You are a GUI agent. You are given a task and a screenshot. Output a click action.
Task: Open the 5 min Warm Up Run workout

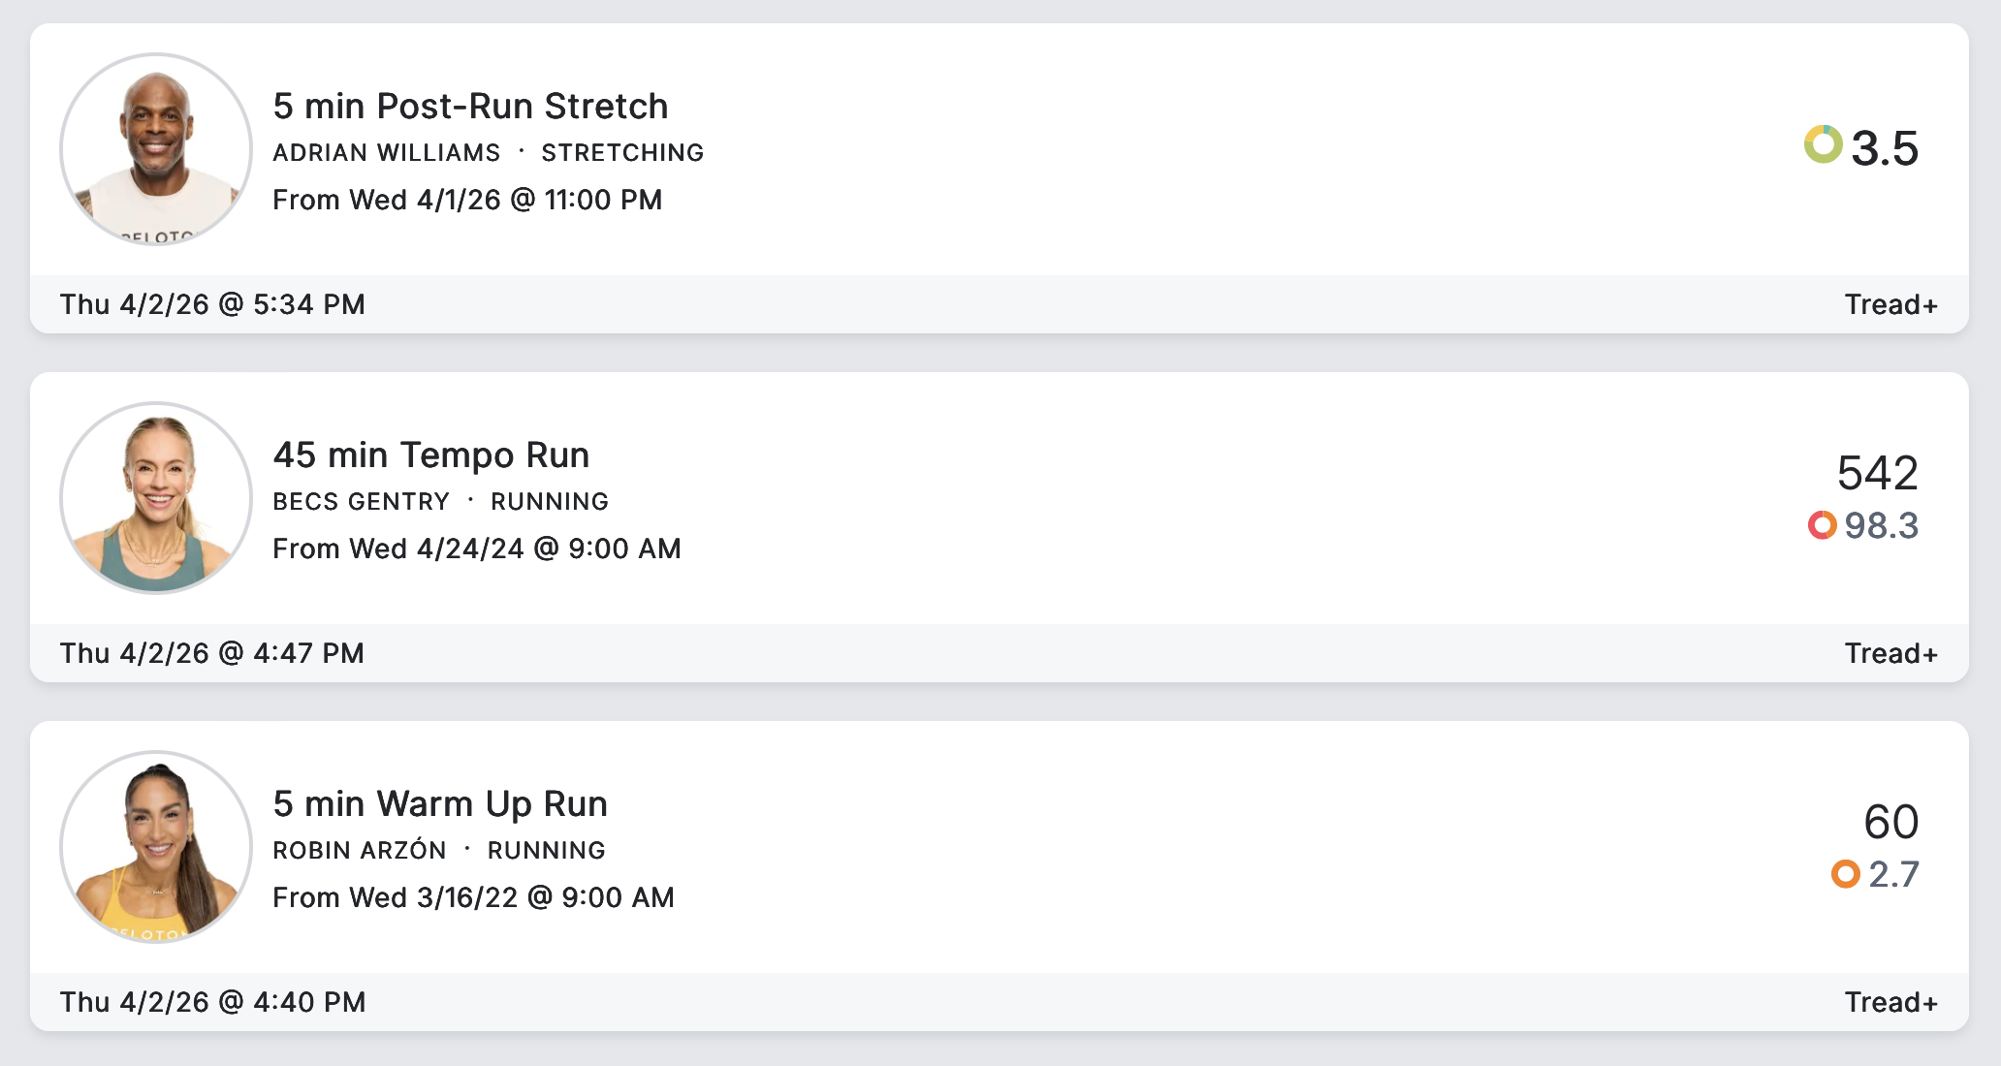[440, 804]
